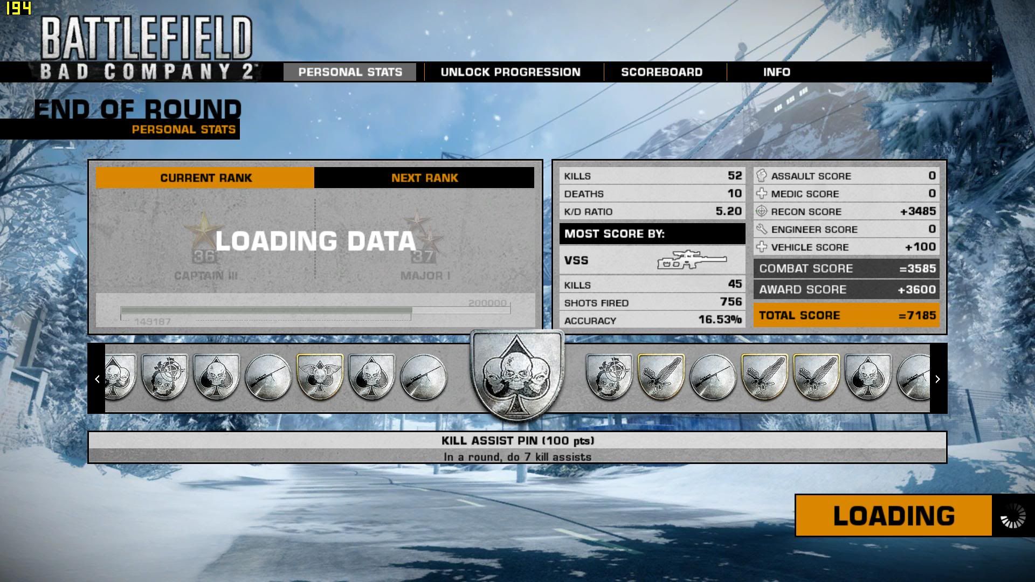Screen dimensions: 1035x582
Task: Select the first eagle pin right of center
Action: [661, 377]
